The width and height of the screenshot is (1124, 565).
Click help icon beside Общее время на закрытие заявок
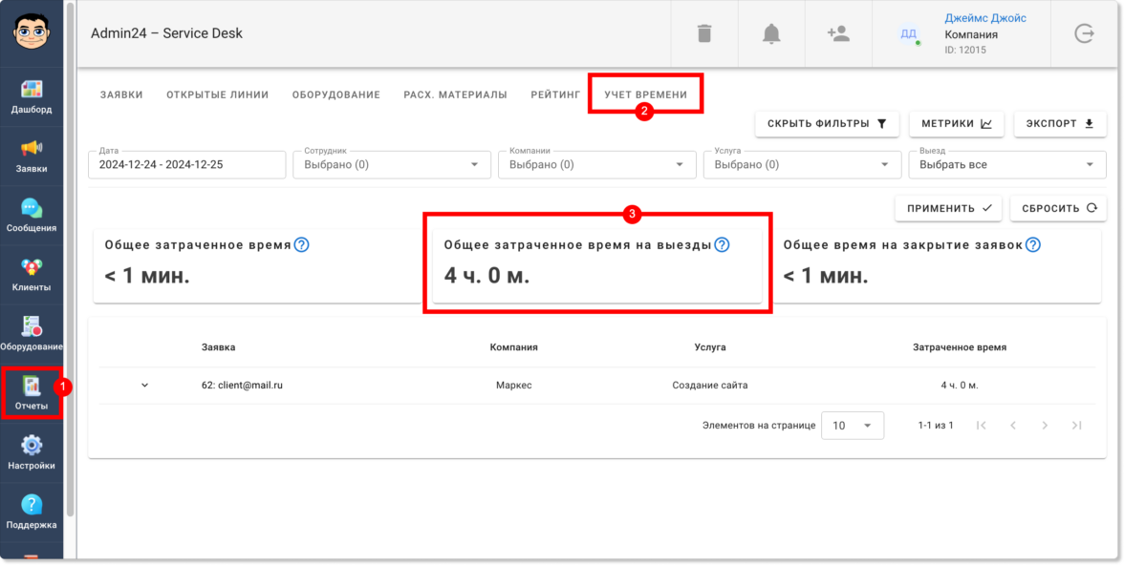click(x=1032, y=245)
